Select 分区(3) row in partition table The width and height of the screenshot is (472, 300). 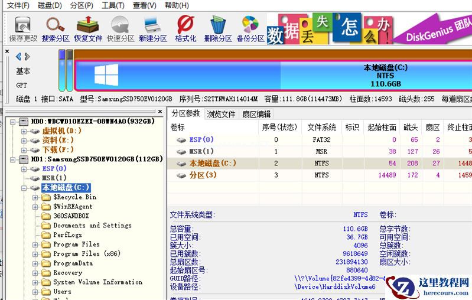[x=320, y=175]
